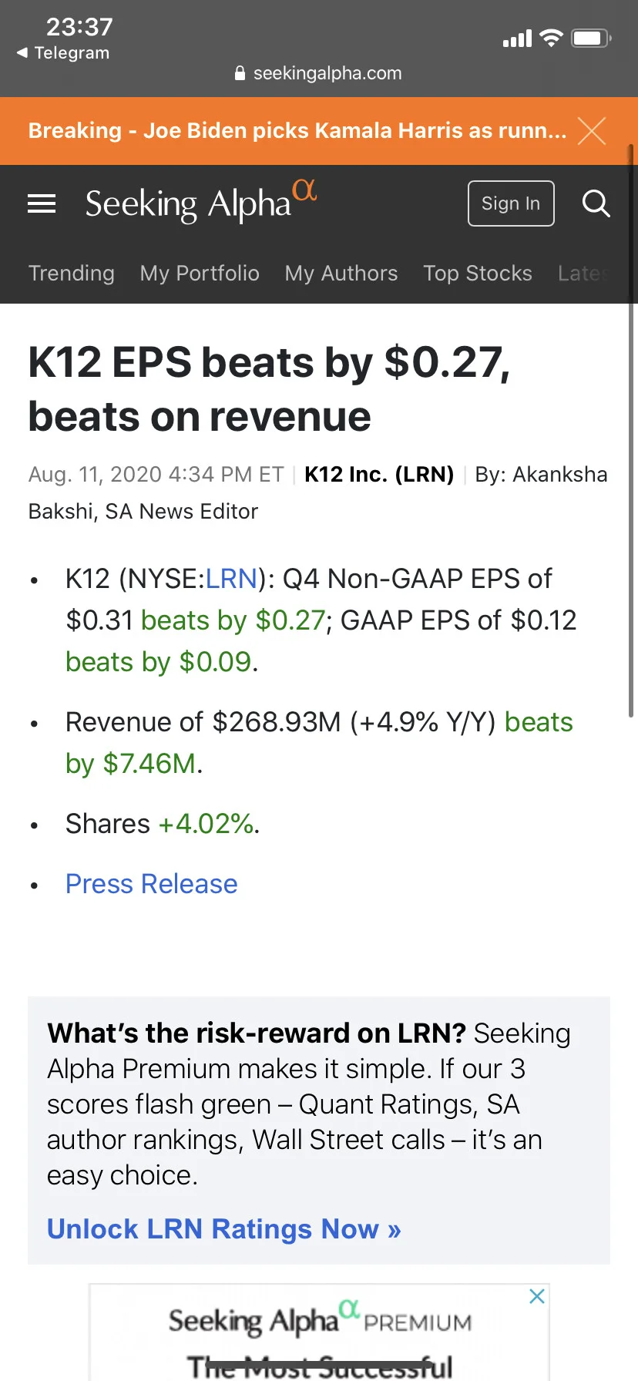The width and height of the screenshot is (638, 1381).
Task: Open the K12 Inc. (LRN) ticker link
Action: pyautogui.click(x=379, y=474)
